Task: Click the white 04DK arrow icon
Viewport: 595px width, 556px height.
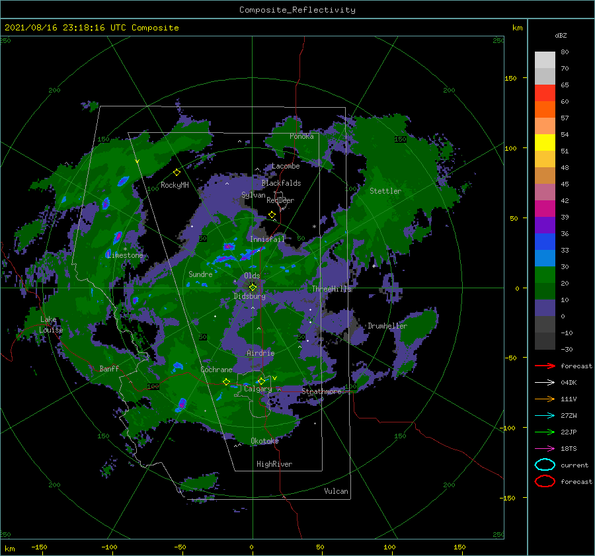Action: [x=545, y=382]
